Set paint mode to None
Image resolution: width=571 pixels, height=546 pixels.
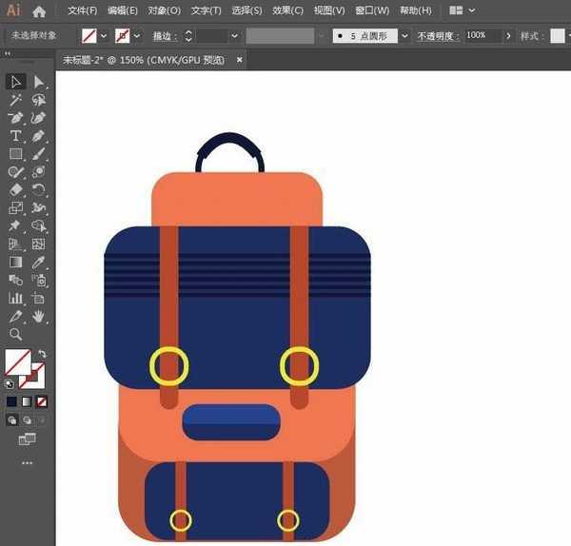[41, 401]
